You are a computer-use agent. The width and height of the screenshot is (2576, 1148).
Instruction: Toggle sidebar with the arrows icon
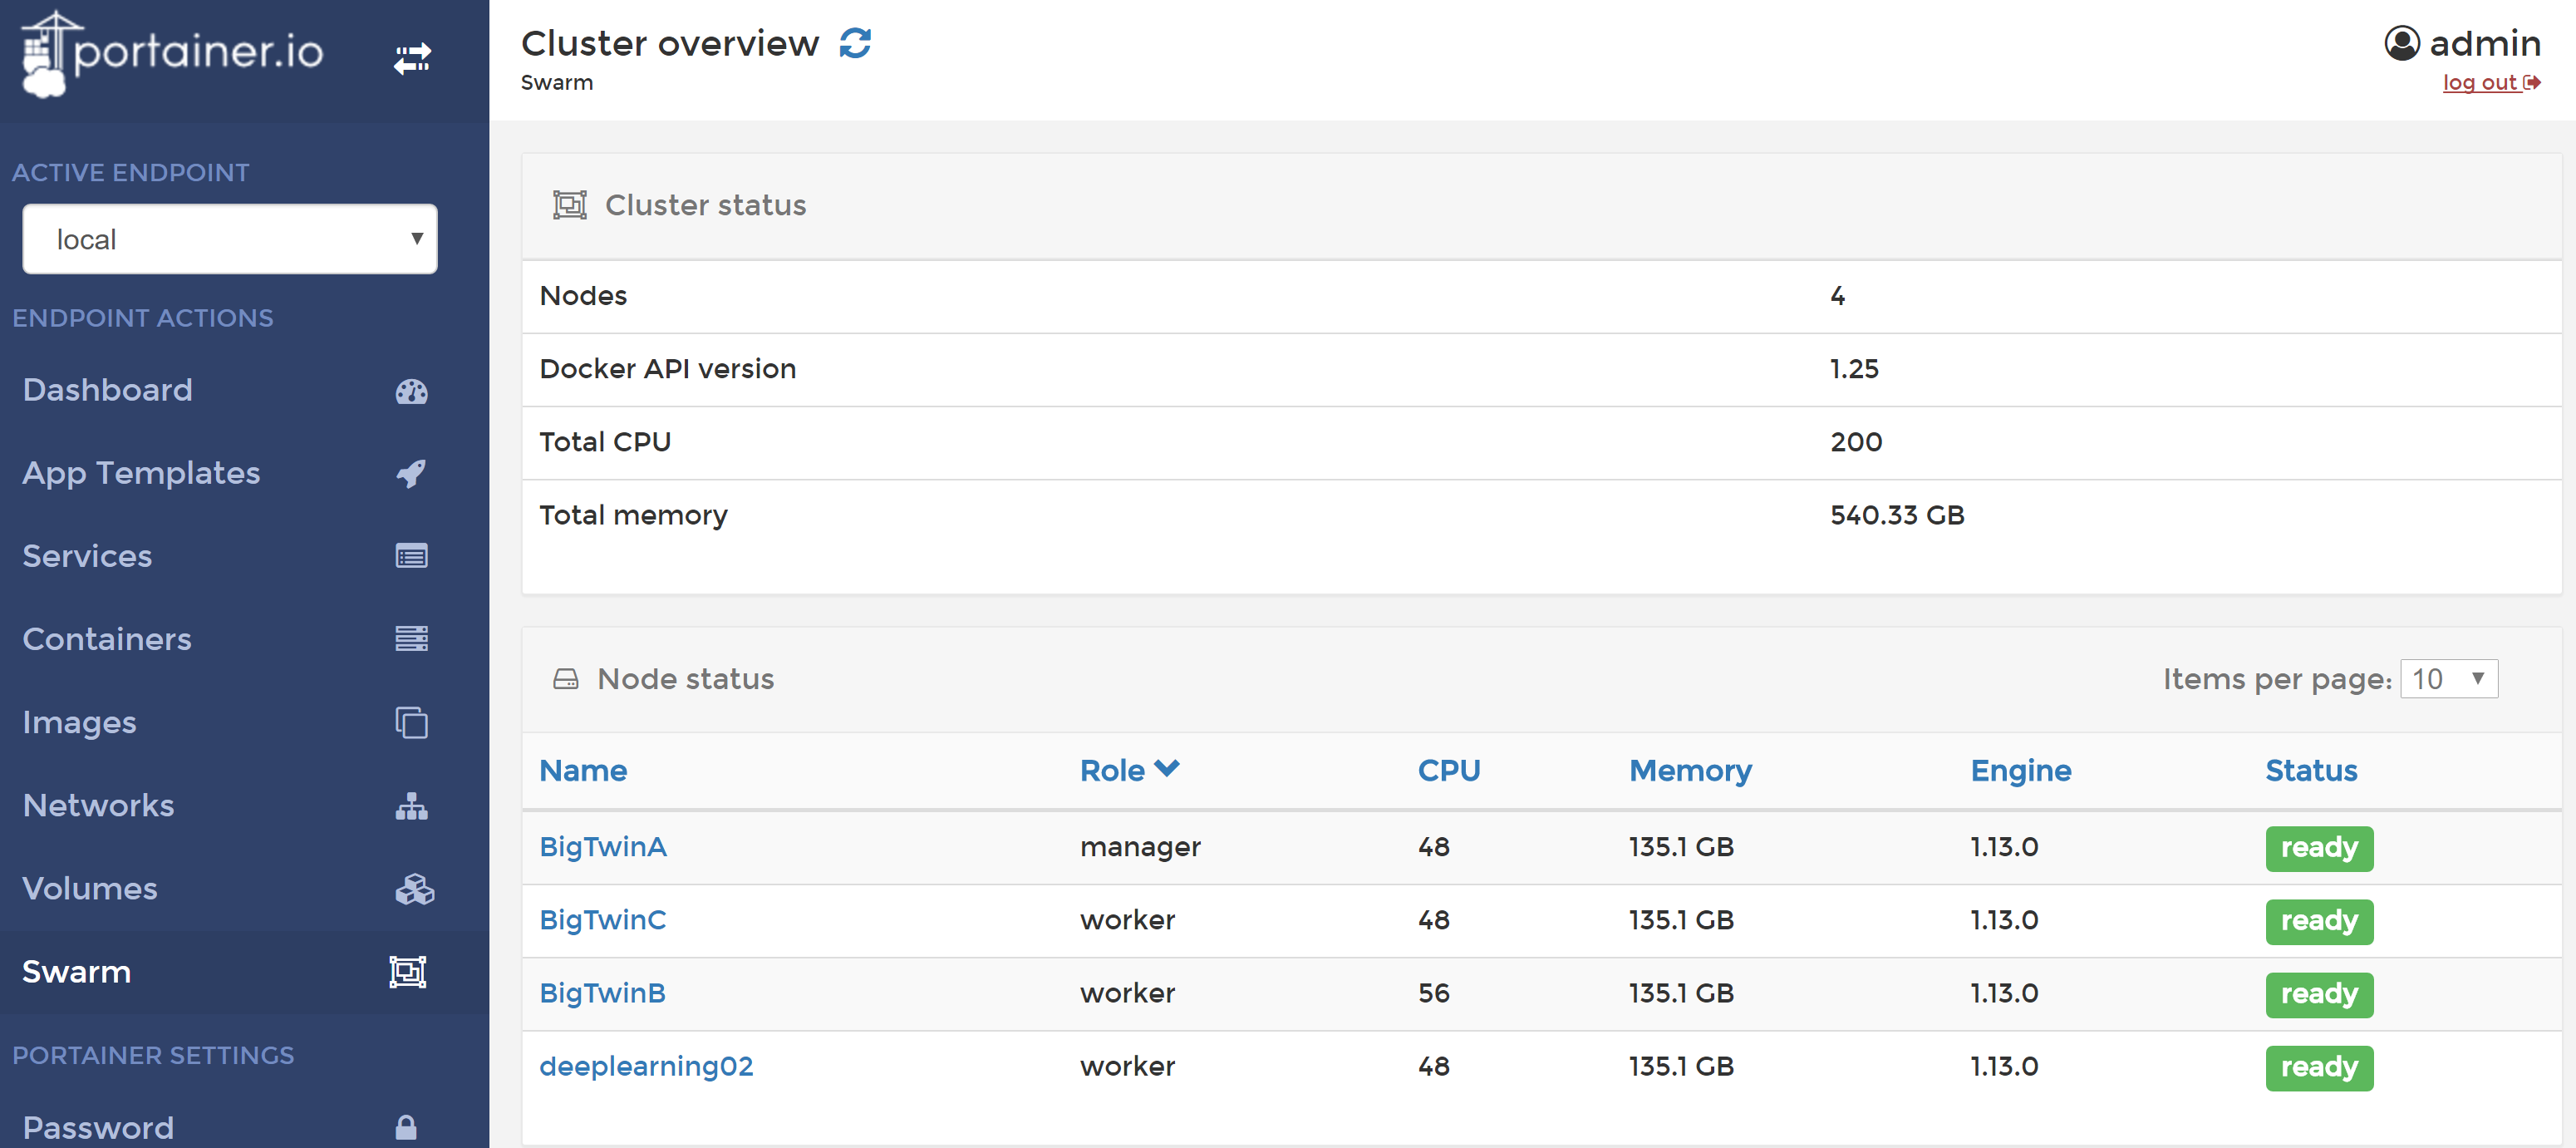pyautogui.click(x=411, y=59)
